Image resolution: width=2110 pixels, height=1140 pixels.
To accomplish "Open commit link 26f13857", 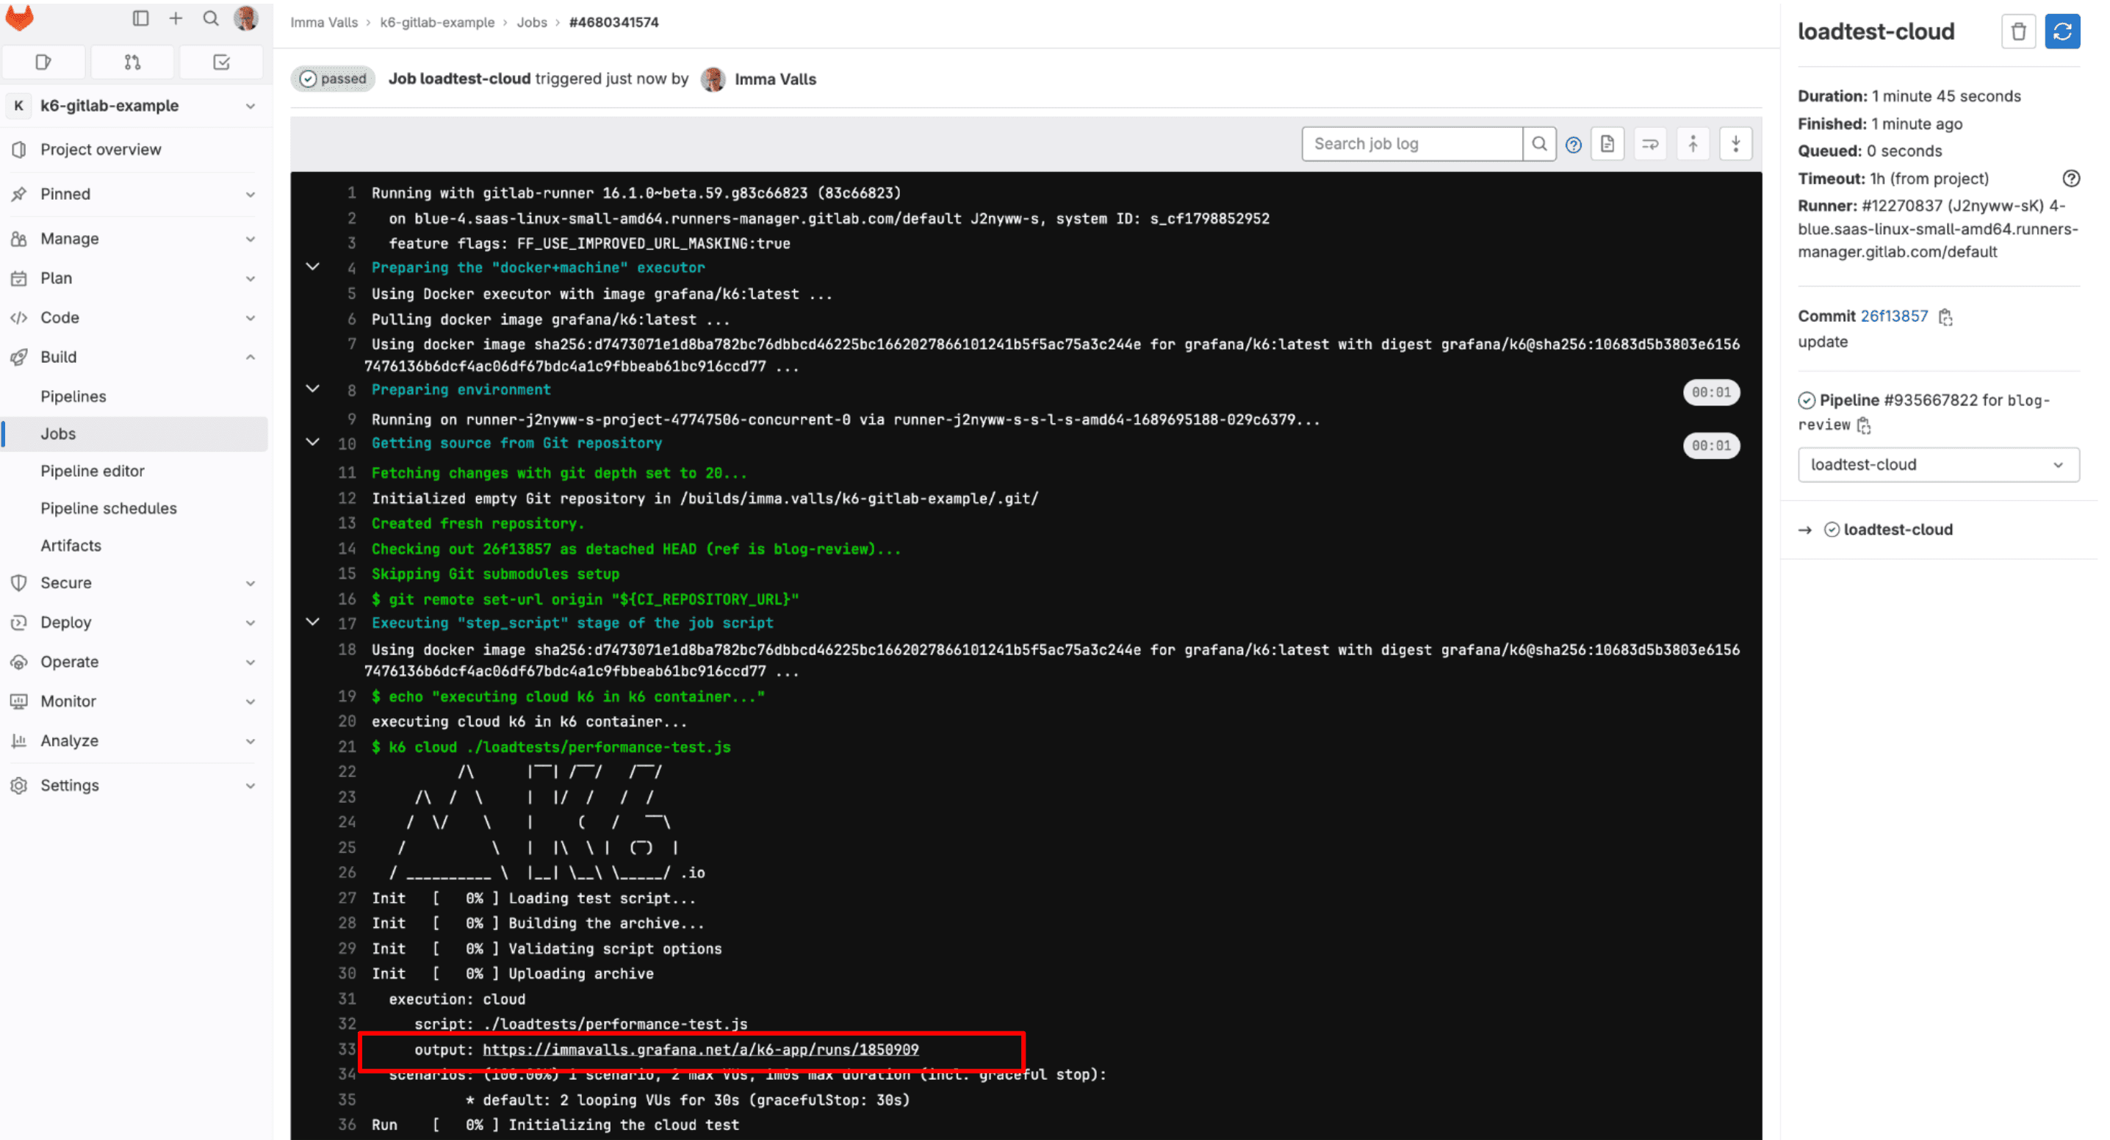I will (x=1895, y=316).
